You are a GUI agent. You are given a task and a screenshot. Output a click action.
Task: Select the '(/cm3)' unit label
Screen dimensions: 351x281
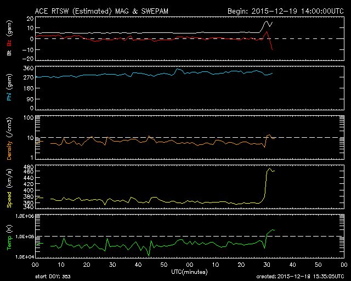pyautogui.click(x=9, y=127)
